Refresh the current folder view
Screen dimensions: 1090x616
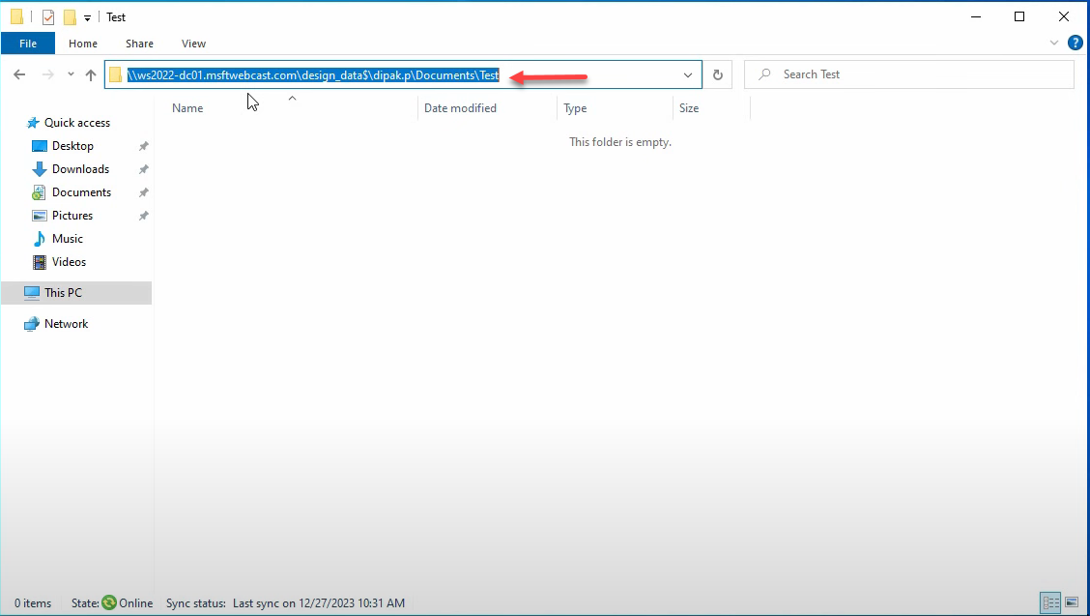click(718, 75)
